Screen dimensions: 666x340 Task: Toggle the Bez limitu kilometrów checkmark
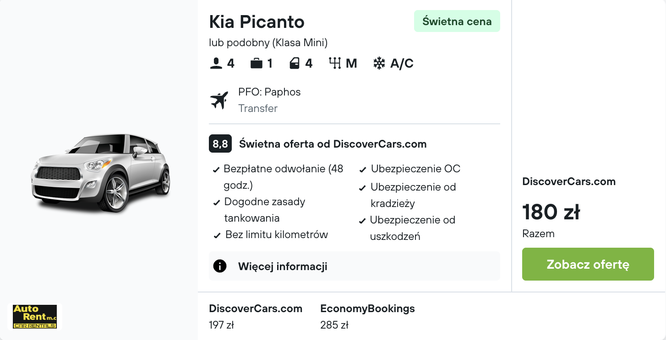pyautogui.click(x=216, y=235)
